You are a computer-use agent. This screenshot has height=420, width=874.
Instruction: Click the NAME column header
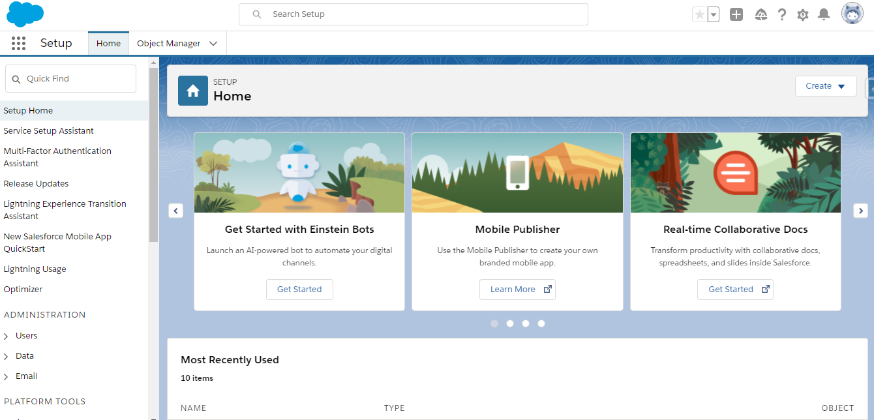[193, 408]
